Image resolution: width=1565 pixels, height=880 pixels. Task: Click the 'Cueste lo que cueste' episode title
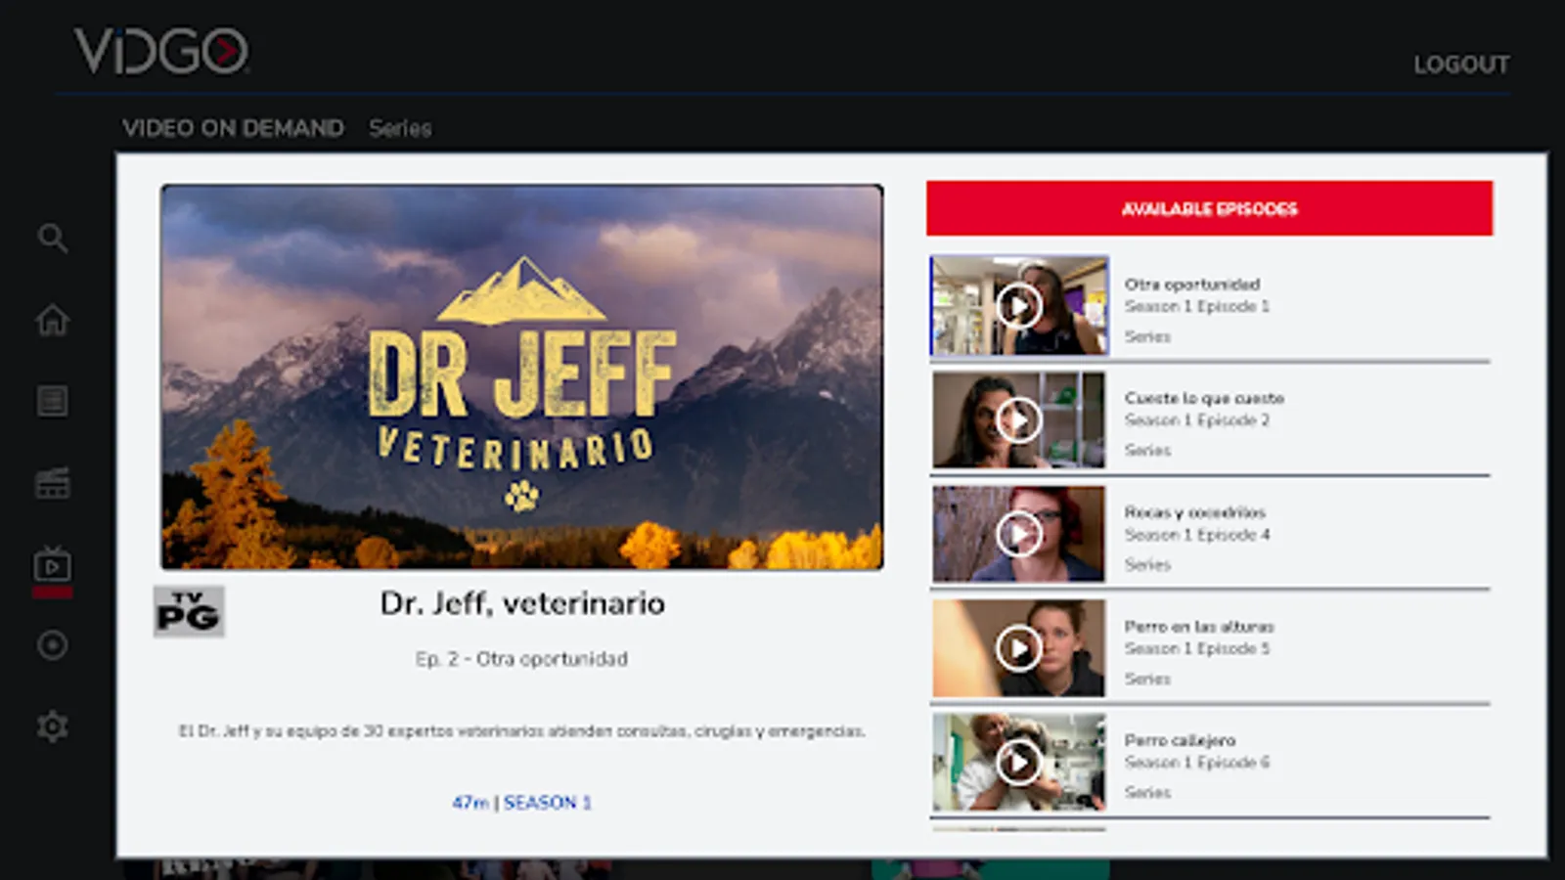pyautogui.click(x=1204, y=398)
